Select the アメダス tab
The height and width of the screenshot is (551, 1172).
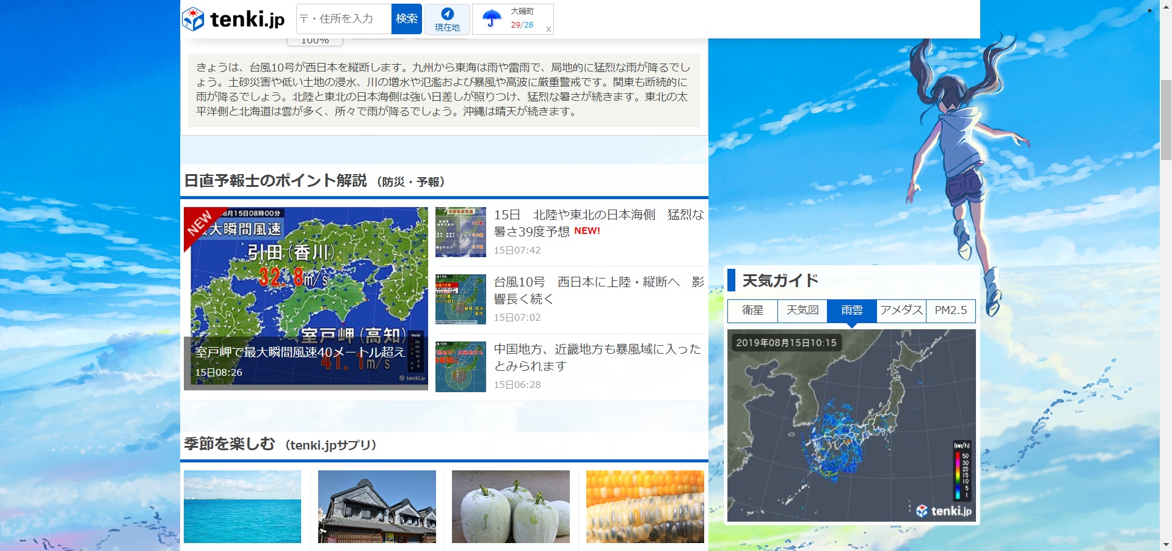pyautogui.click(x=901, y=310)
